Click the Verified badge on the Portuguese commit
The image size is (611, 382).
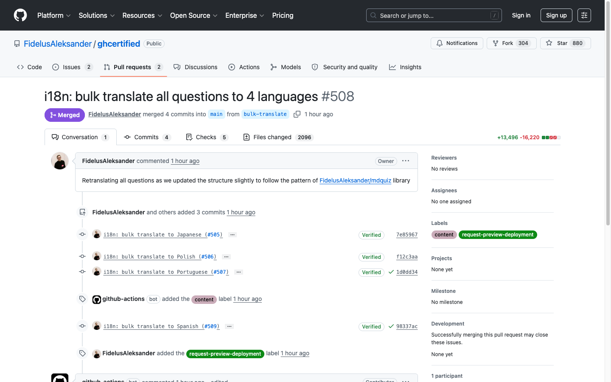pos(371,272)
